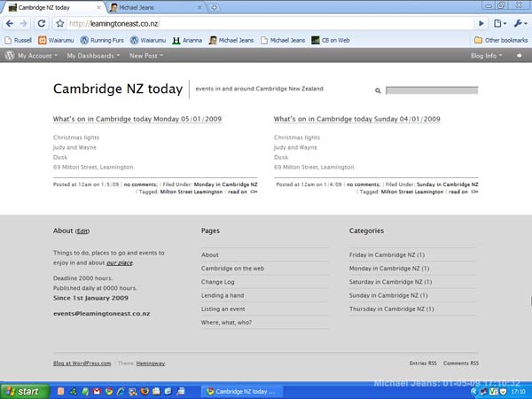The height and width of the screenshot is (399, 532).
Task: Open the Listing an event page
Action: point(223,309)
